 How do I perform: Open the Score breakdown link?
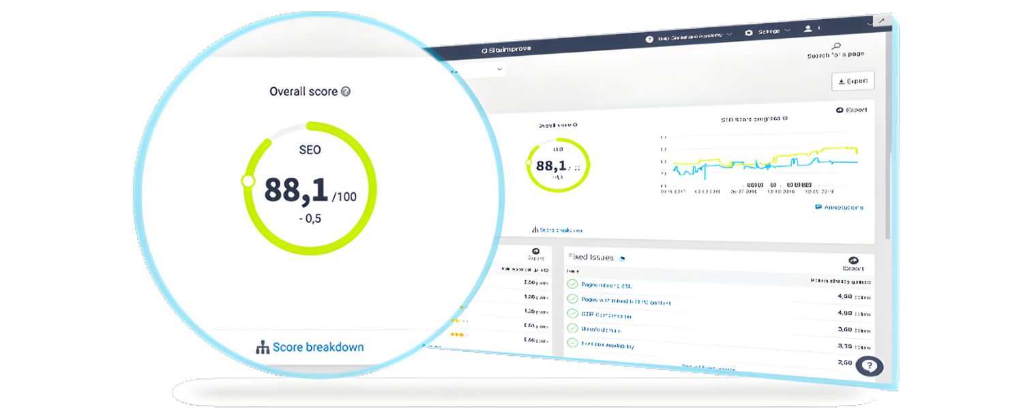click(310, 348)
